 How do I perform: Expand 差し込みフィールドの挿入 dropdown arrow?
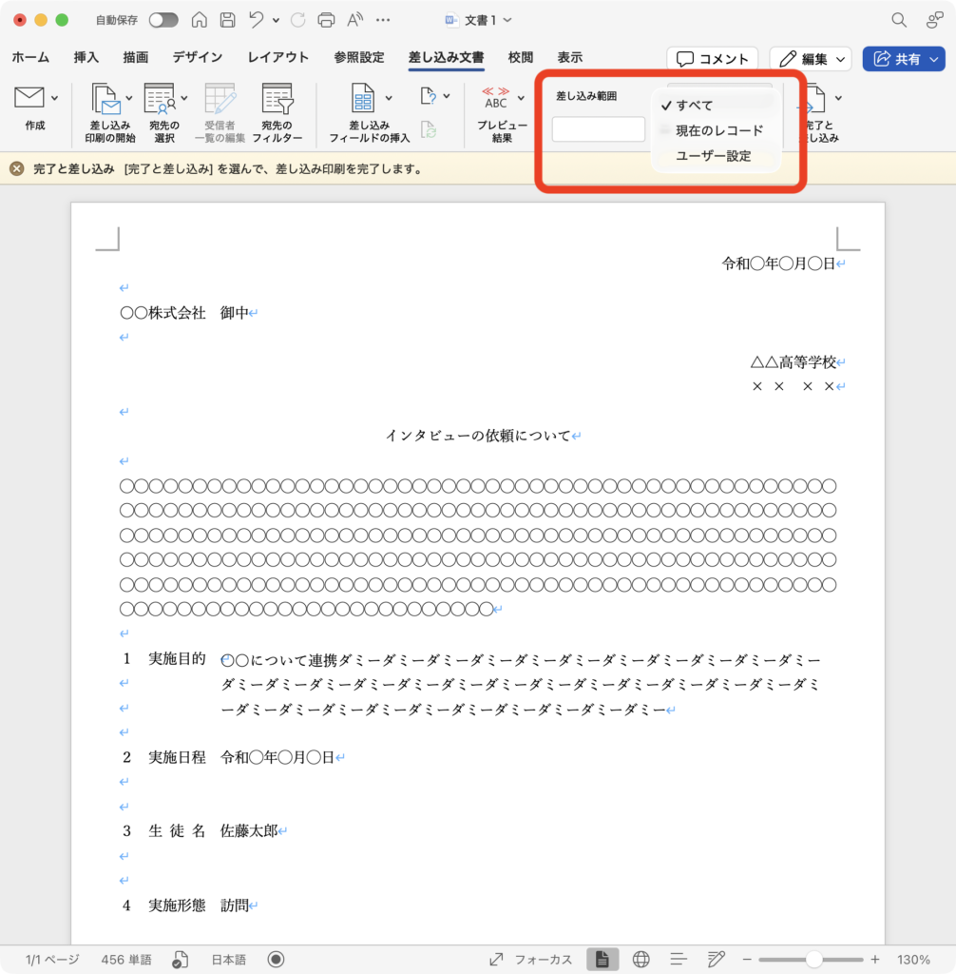pos(389,97)
